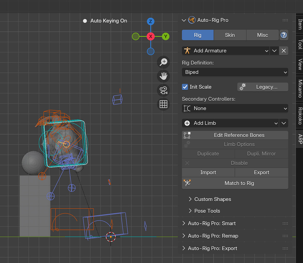Click the armature figure icon on Add Armature

(187, 51)
